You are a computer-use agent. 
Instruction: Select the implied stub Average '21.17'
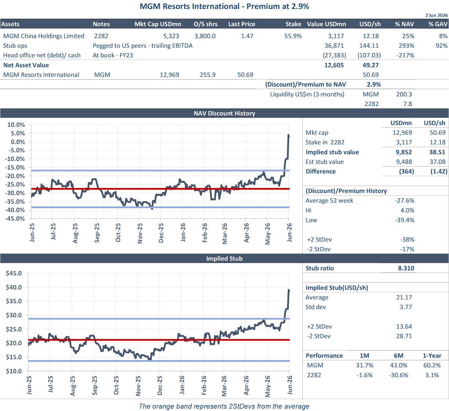tap(404, 297)
